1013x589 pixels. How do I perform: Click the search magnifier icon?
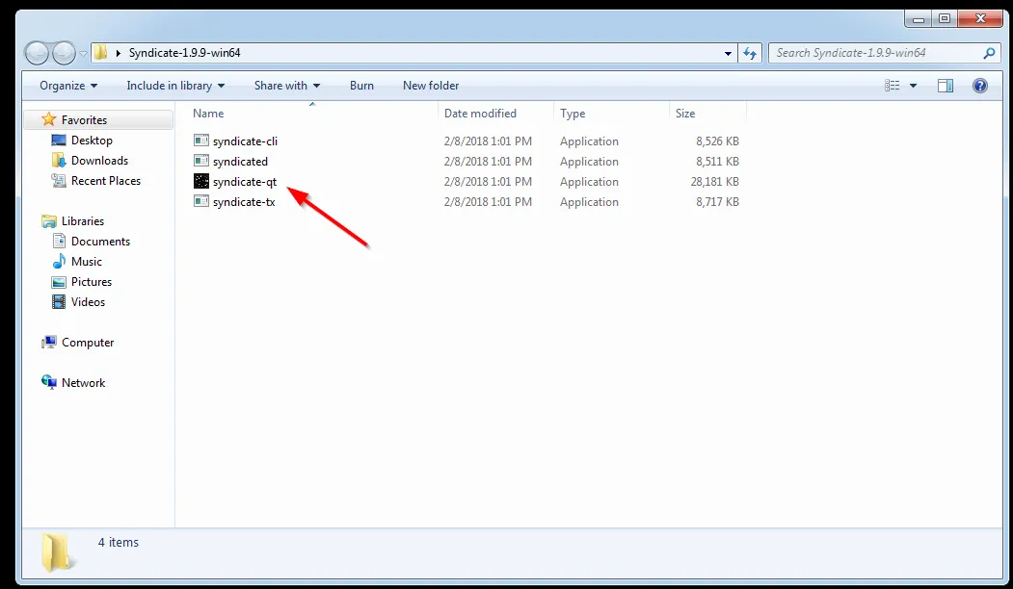click(x=989, y=53)
